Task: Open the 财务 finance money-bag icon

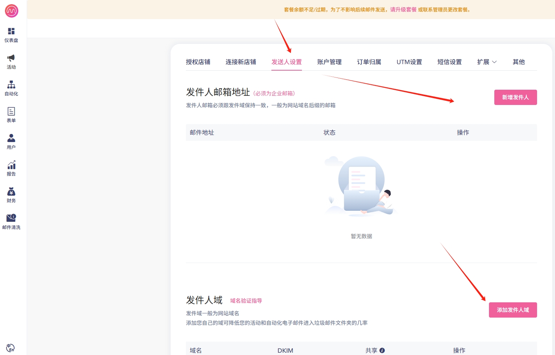Action: [11, 192]
